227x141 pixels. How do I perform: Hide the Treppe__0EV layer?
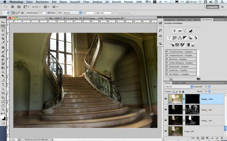[x=166, y=131]
